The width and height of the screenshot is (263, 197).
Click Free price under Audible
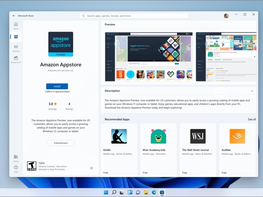click(x=224, y=172)
